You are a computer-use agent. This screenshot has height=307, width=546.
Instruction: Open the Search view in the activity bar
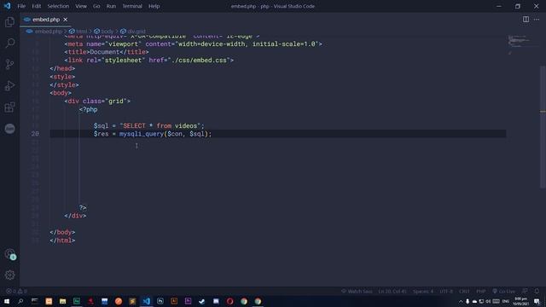tap(9, 43)
